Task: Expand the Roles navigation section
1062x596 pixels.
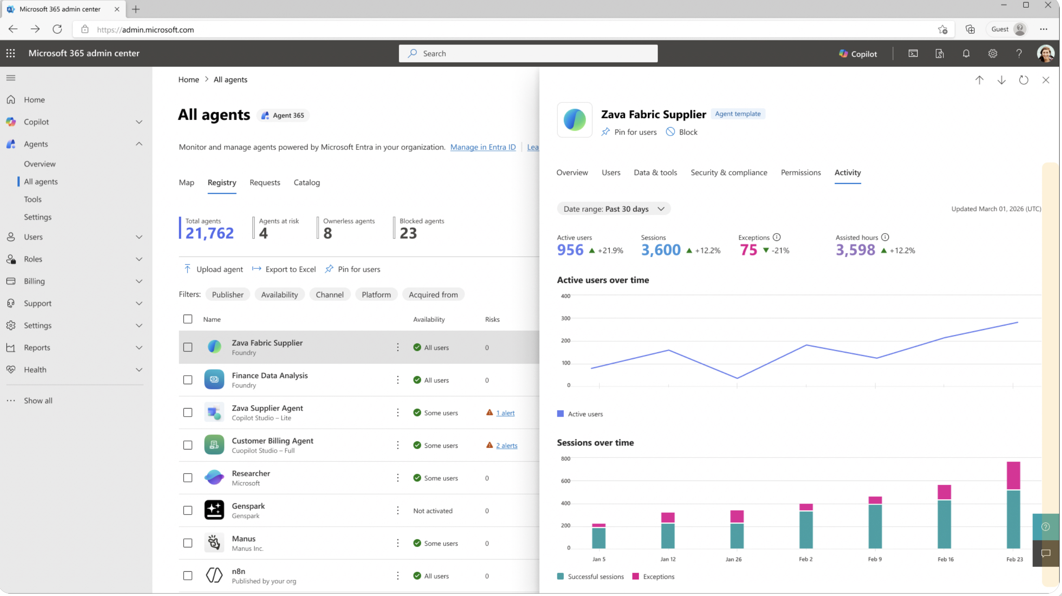Action: [x=139, y=259]
